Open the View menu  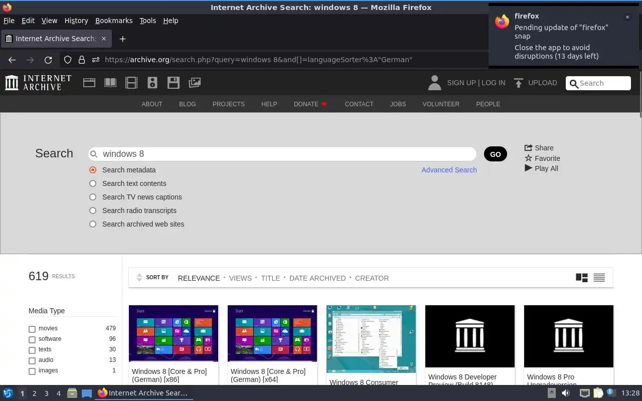49,21
